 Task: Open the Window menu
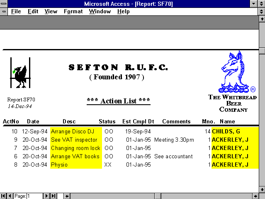pos(100,11)
